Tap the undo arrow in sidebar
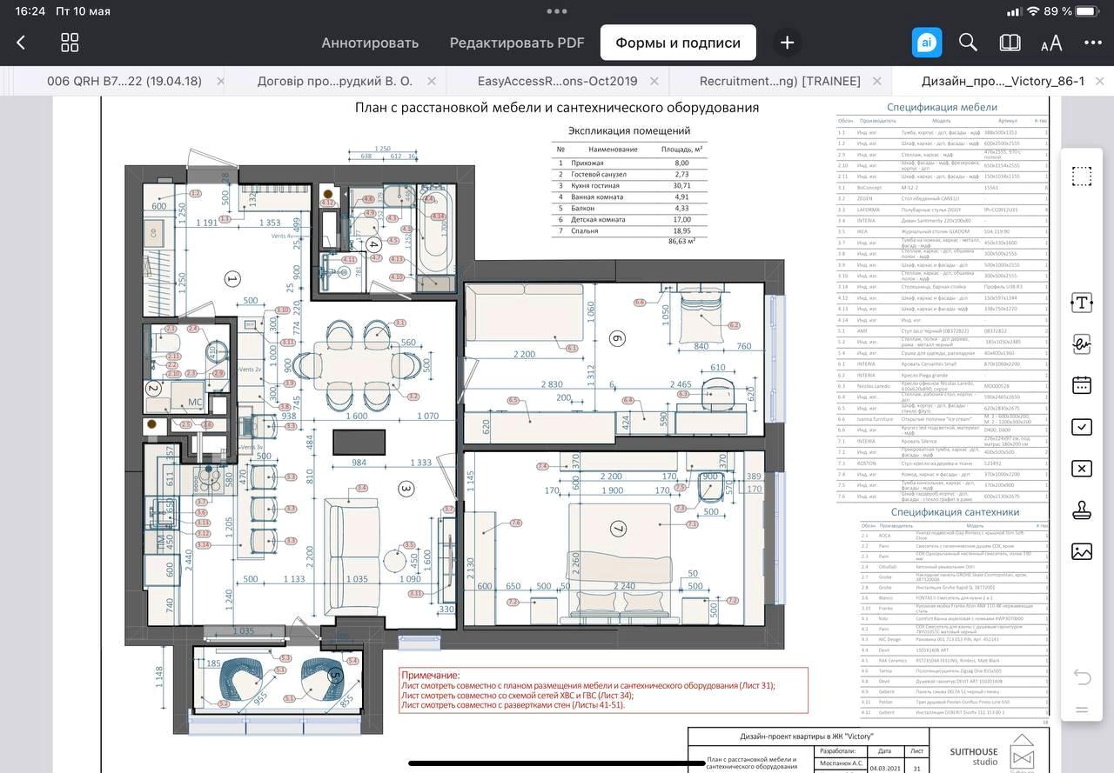The width and height of the screenshot is (1114, 773). pyautogui.click(x=1081, y=676)
